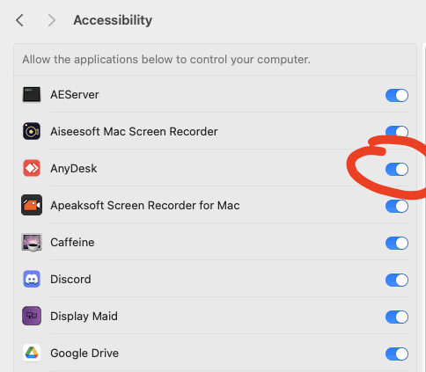This screenshot has height=372, width=426.
Task: Click the Caffeine coffee cup icon
Action: pos(32,243)
